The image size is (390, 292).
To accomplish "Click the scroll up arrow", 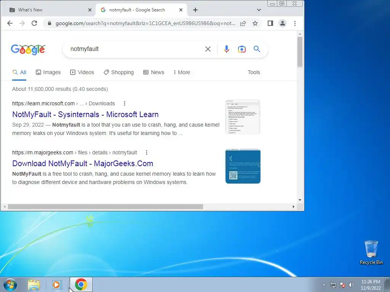I will 300,34.
